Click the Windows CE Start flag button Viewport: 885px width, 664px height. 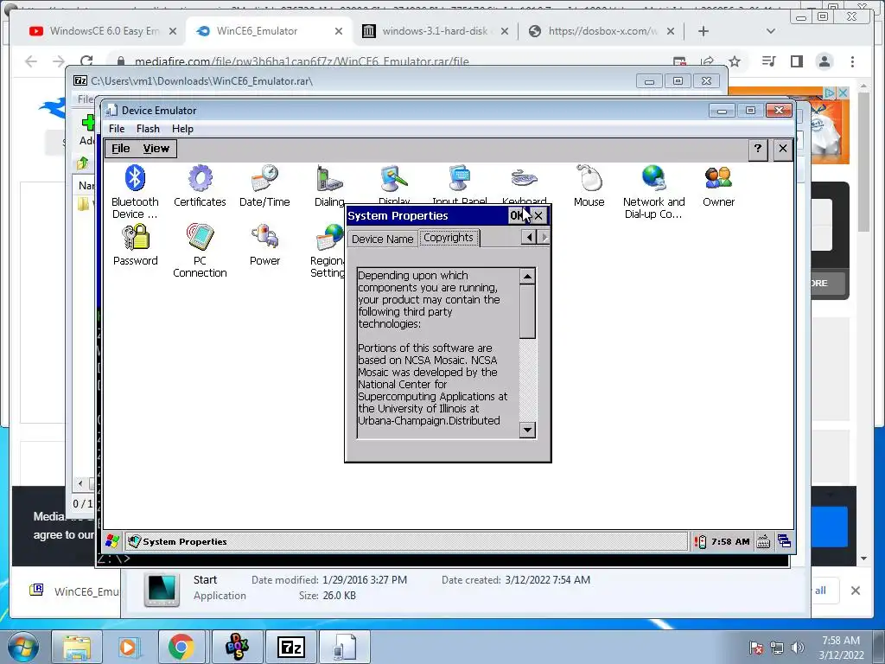[112, 541]
